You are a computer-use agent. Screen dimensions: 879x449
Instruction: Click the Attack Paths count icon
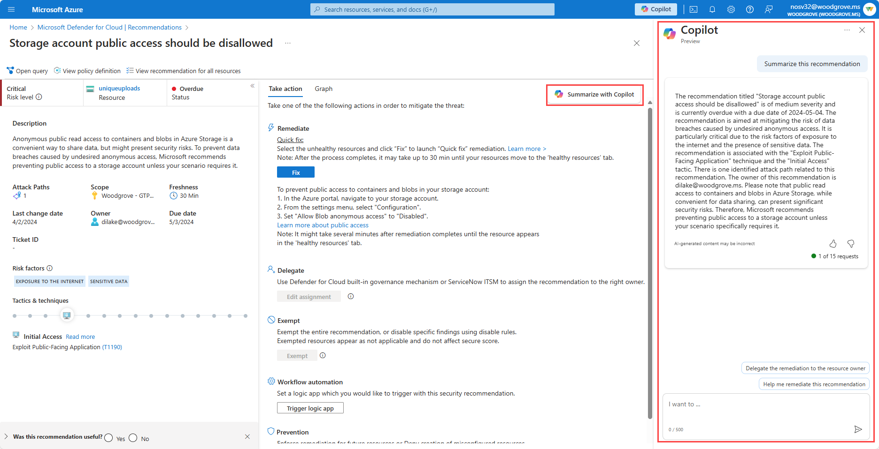coord(17,195)
